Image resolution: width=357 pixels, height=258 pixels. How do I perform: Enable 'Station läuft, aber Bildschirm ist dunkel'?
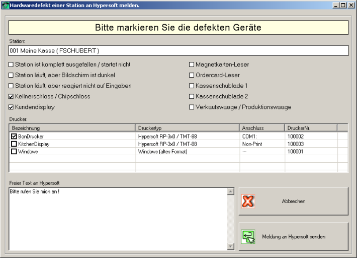click(x=11, y=75)
